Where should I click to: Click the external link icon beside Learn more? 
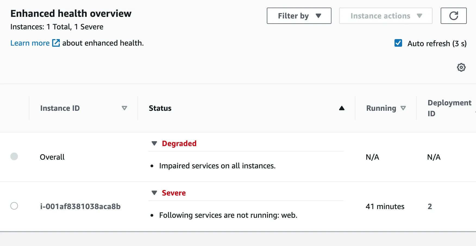(56, 43)
